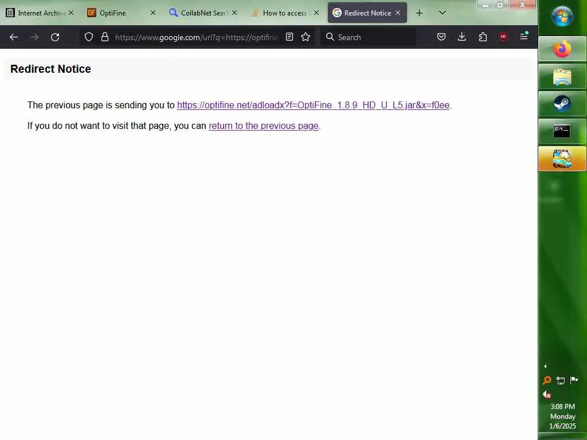Click the orange magnifier tray icon

click(547, 380)
